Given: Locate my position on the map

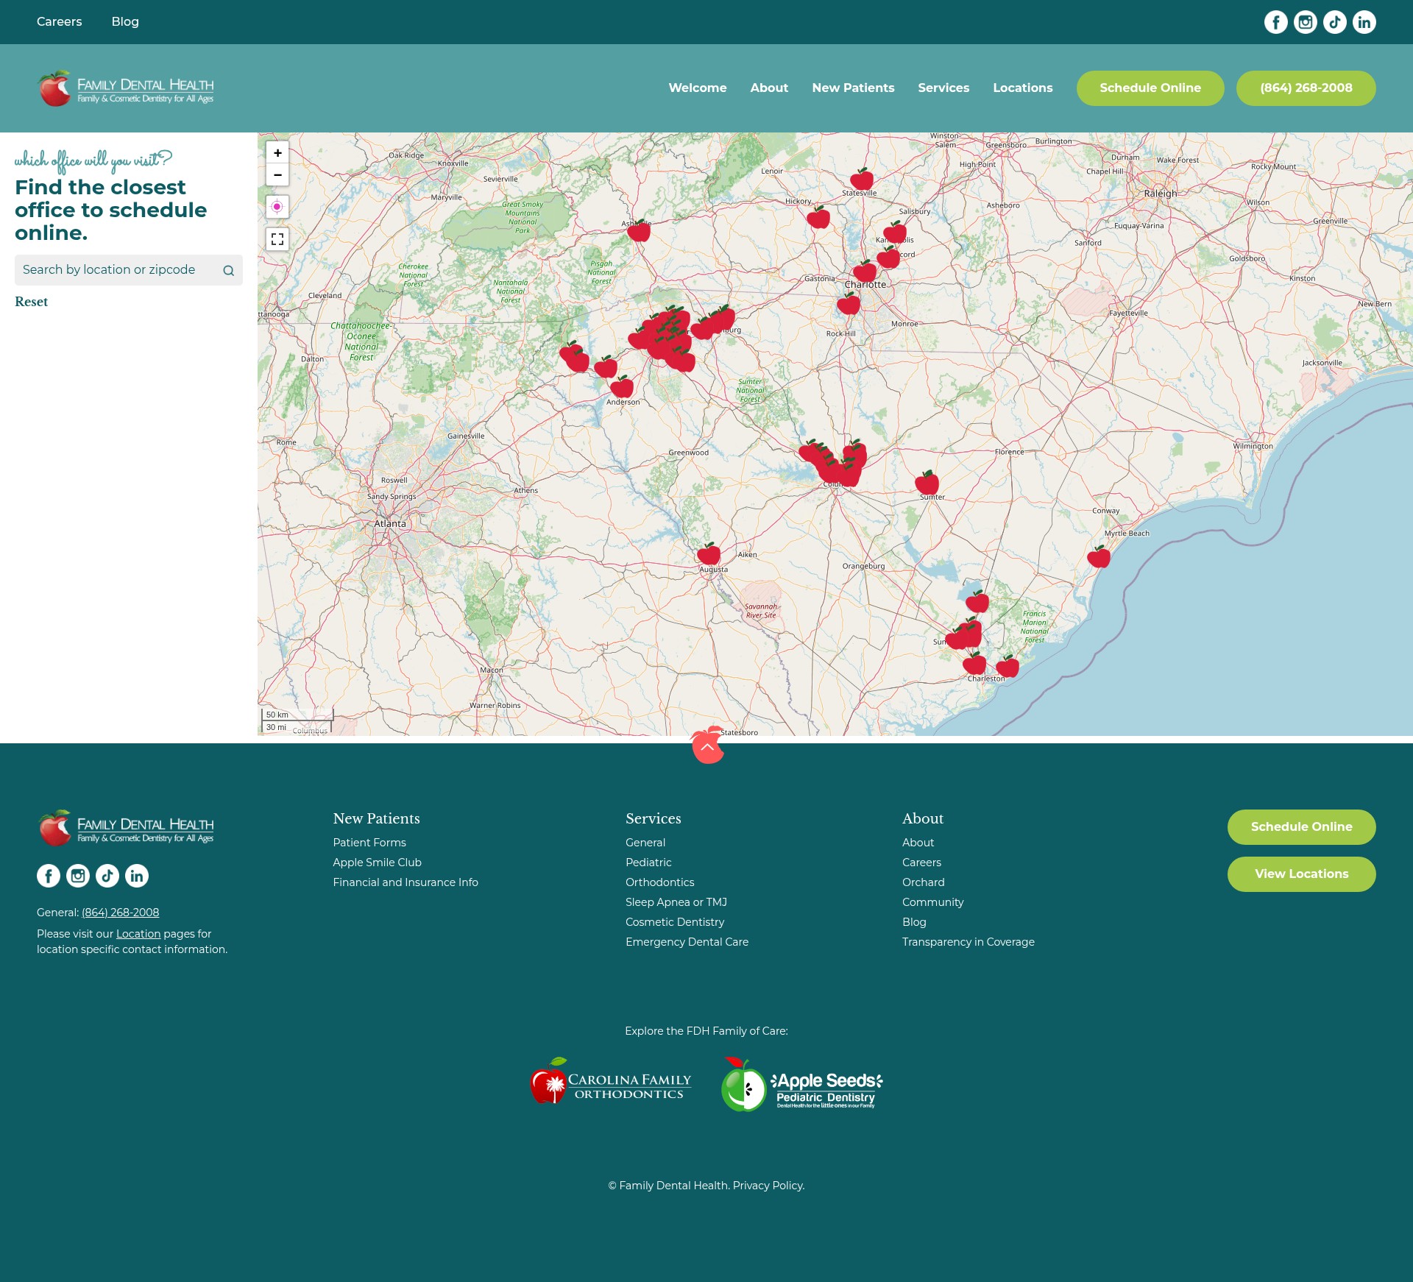Looking at the screenshot, I should tap(277, 207).
